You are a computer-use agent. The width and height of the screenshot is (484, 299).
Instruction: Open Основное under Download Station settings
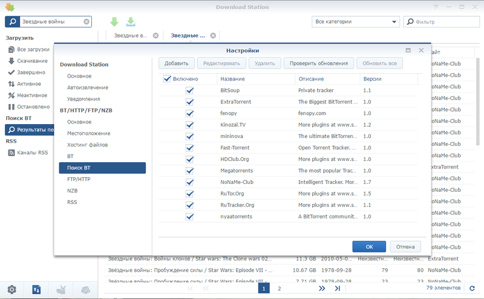coord(79,76)
